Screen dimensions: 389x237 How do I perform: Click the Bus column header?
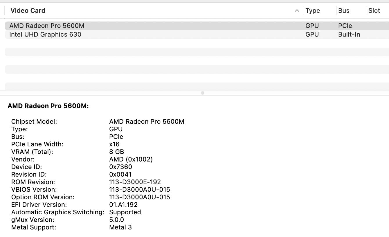tap(344, 11)
